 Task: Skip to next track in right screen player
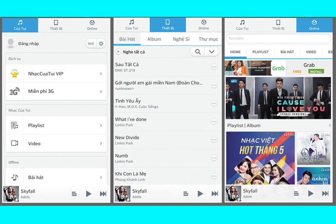coord(325,193)
